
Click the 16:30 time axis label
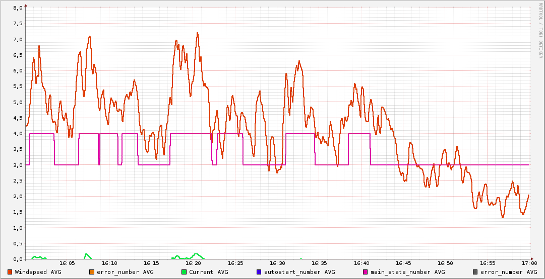coord(277,263)
